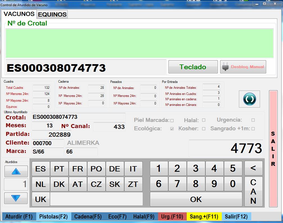Click the green Nº de Crotal field
283x223 pixels.
click(x=140, y=43)
